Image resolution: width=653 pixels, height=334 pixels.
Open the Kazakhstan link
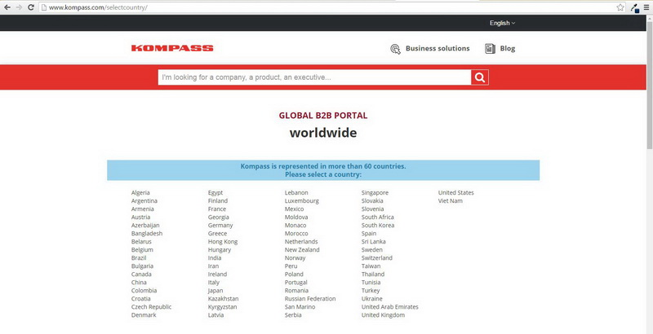coord(223,299)
